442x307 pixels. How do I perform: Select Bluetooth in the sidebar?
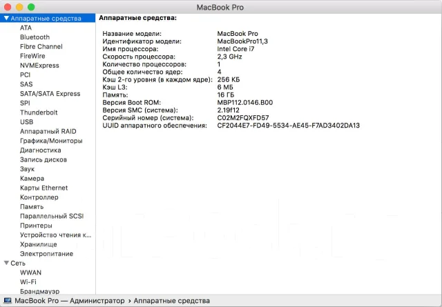point(35,37)
